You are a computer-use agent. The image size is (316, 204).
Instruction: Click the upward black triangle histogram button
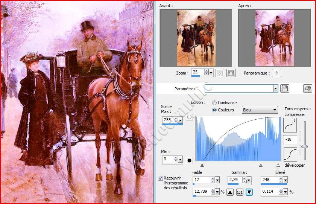230,192
